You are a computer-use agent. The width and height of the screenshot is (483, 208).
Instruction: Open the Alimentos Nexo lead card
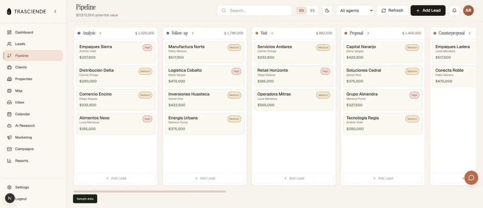pos(116,123)
